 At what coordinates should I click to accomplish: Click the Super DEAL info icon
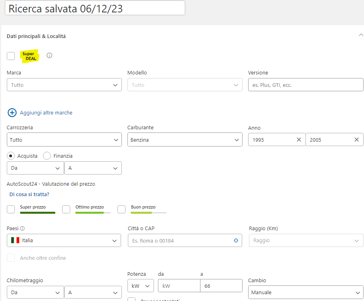[49, 56]
